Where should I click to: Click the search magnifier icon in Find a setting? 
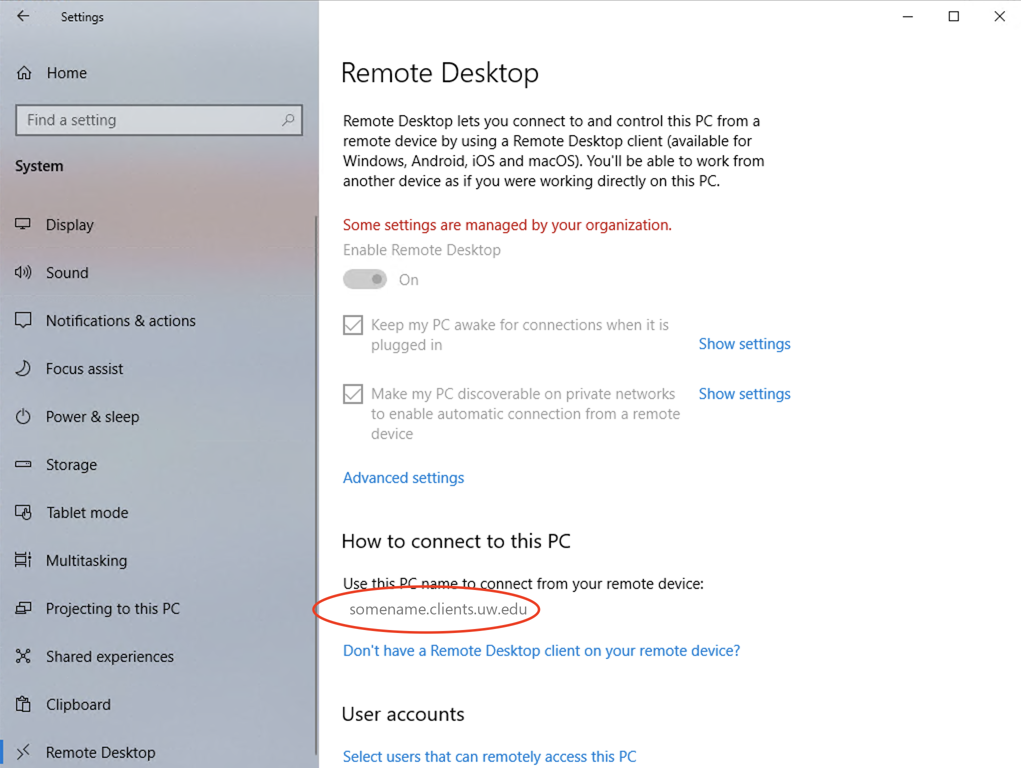tap(288, 120)
